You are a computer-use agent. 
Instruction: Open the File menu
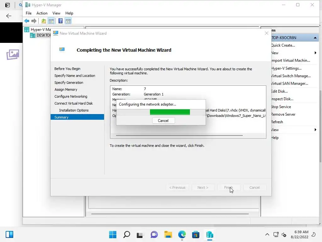pos(29,13)
